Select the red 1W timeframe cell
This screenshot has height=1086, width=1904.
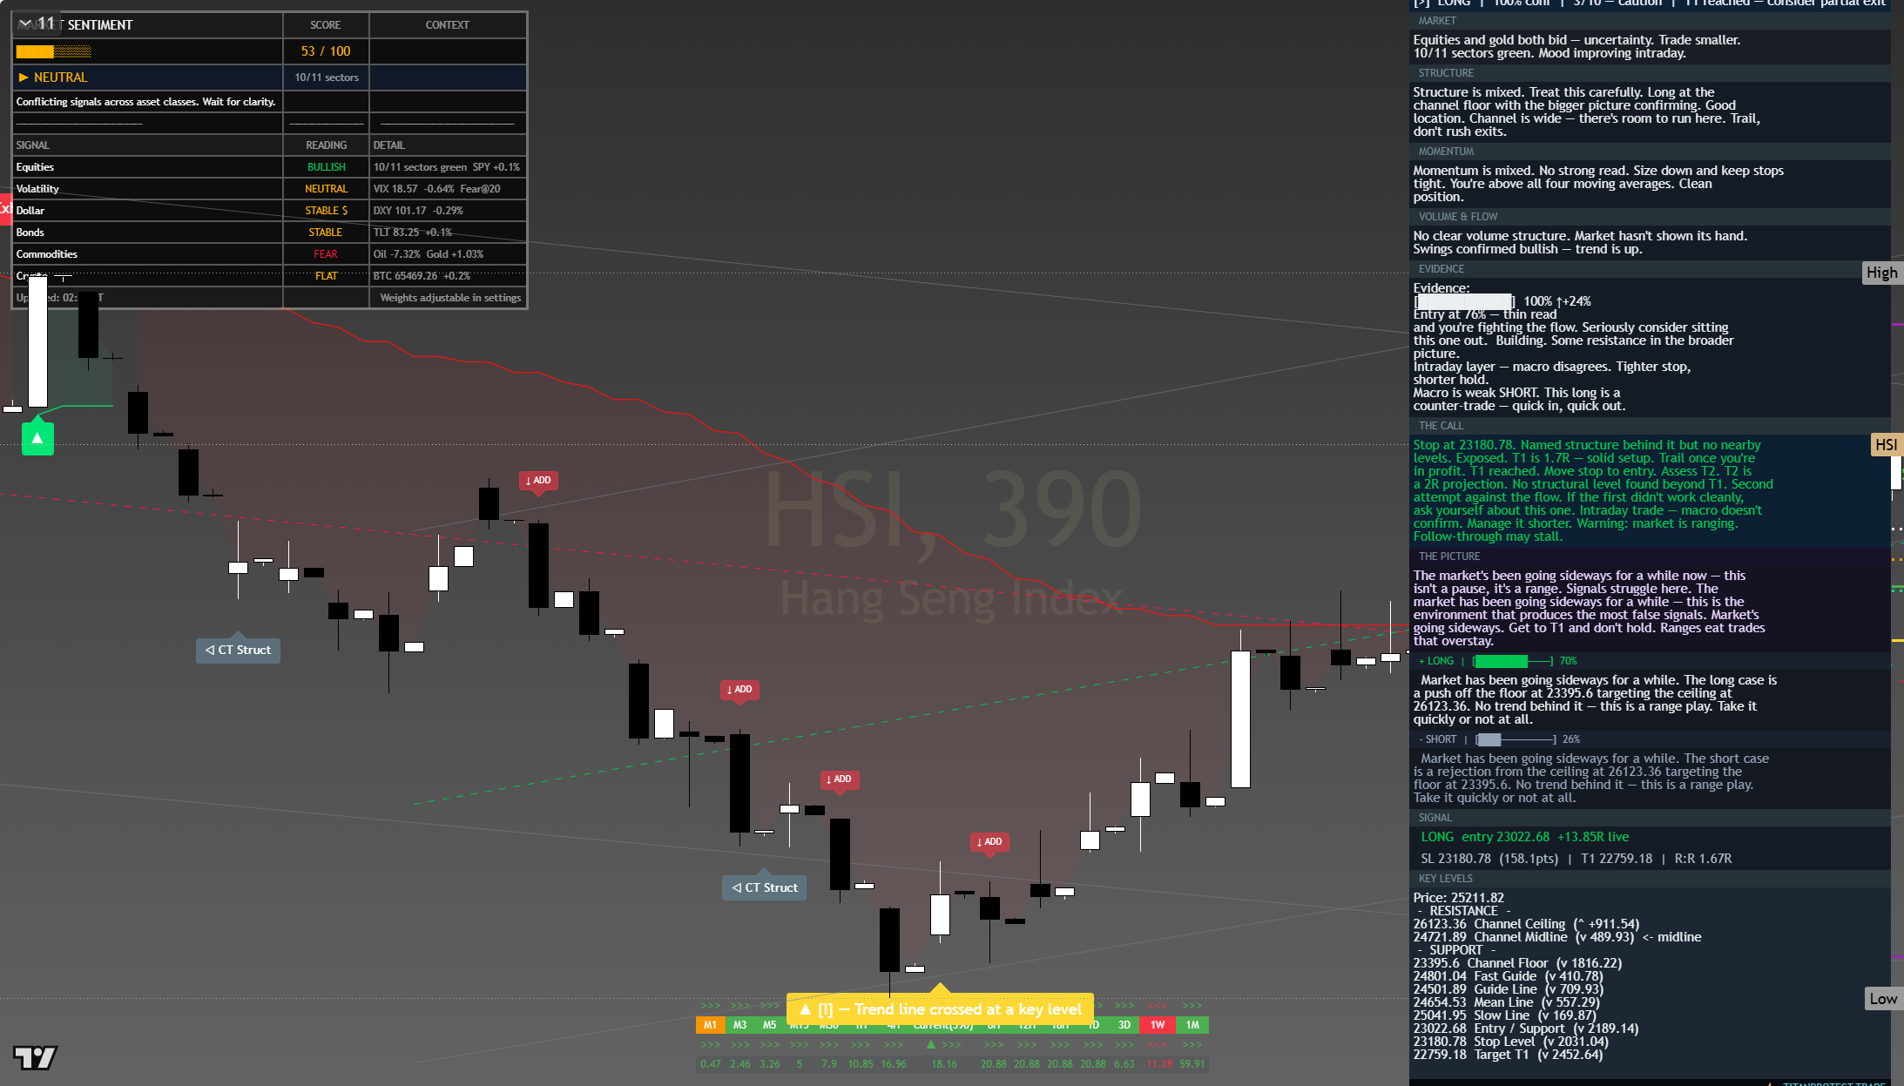click(x=1158, y=1025)
